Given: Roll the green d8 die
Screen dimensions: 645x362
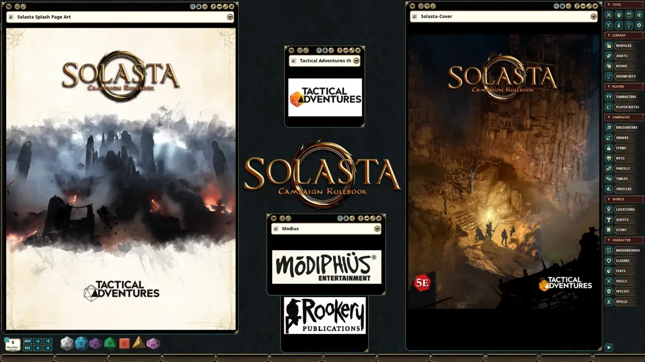Looking at the screenshot, I should click(110, 343).
